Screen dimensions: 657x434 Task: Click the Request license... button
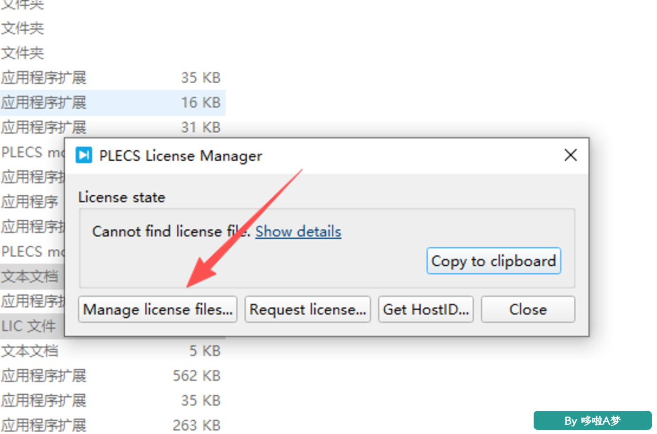point(308,310)
